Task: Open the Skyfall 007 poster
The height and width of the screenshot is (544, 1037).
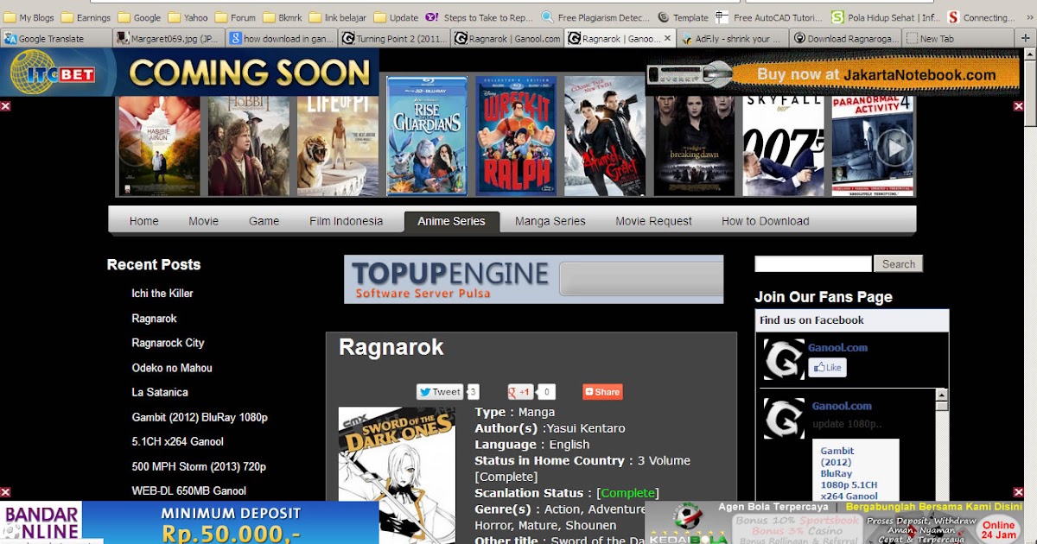Action: (x=784, y=145)
